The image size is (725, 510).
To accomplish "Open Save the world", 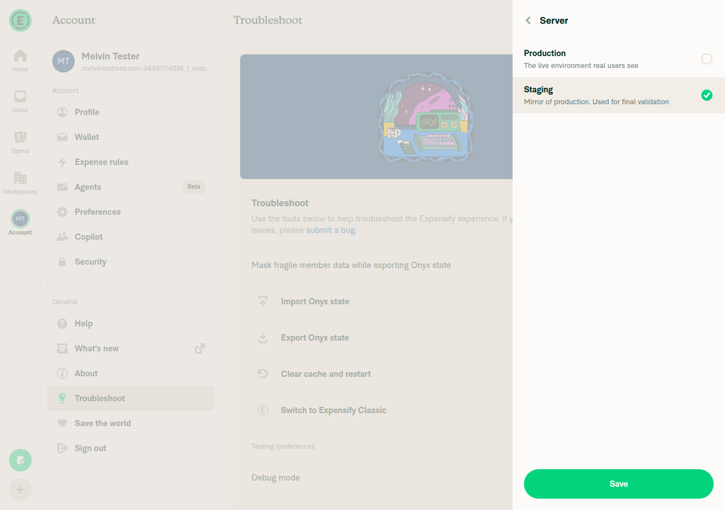I will click(x=131, y=423).
